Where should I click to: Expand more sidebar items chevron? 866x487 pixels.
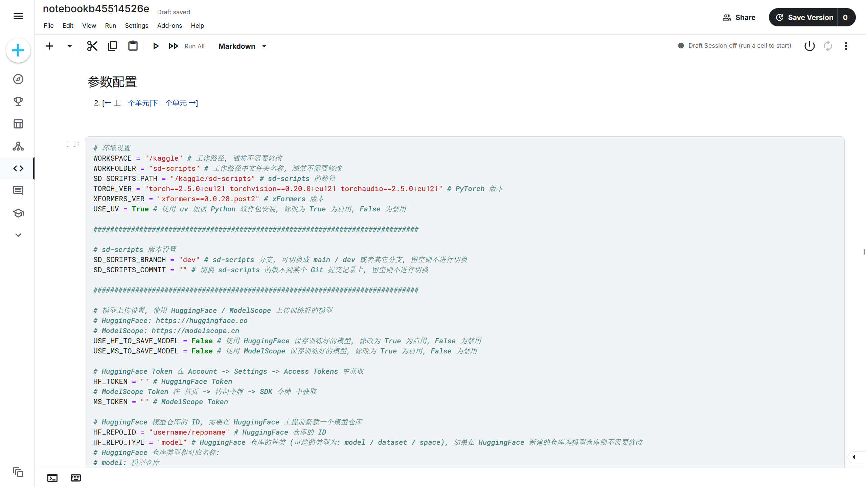(x=18, y=235)
